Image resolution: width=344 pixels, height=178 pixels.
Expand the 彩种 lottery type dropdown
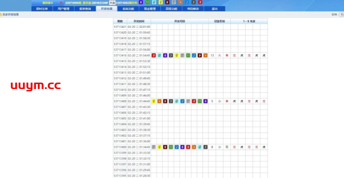[x=342, y=14]
